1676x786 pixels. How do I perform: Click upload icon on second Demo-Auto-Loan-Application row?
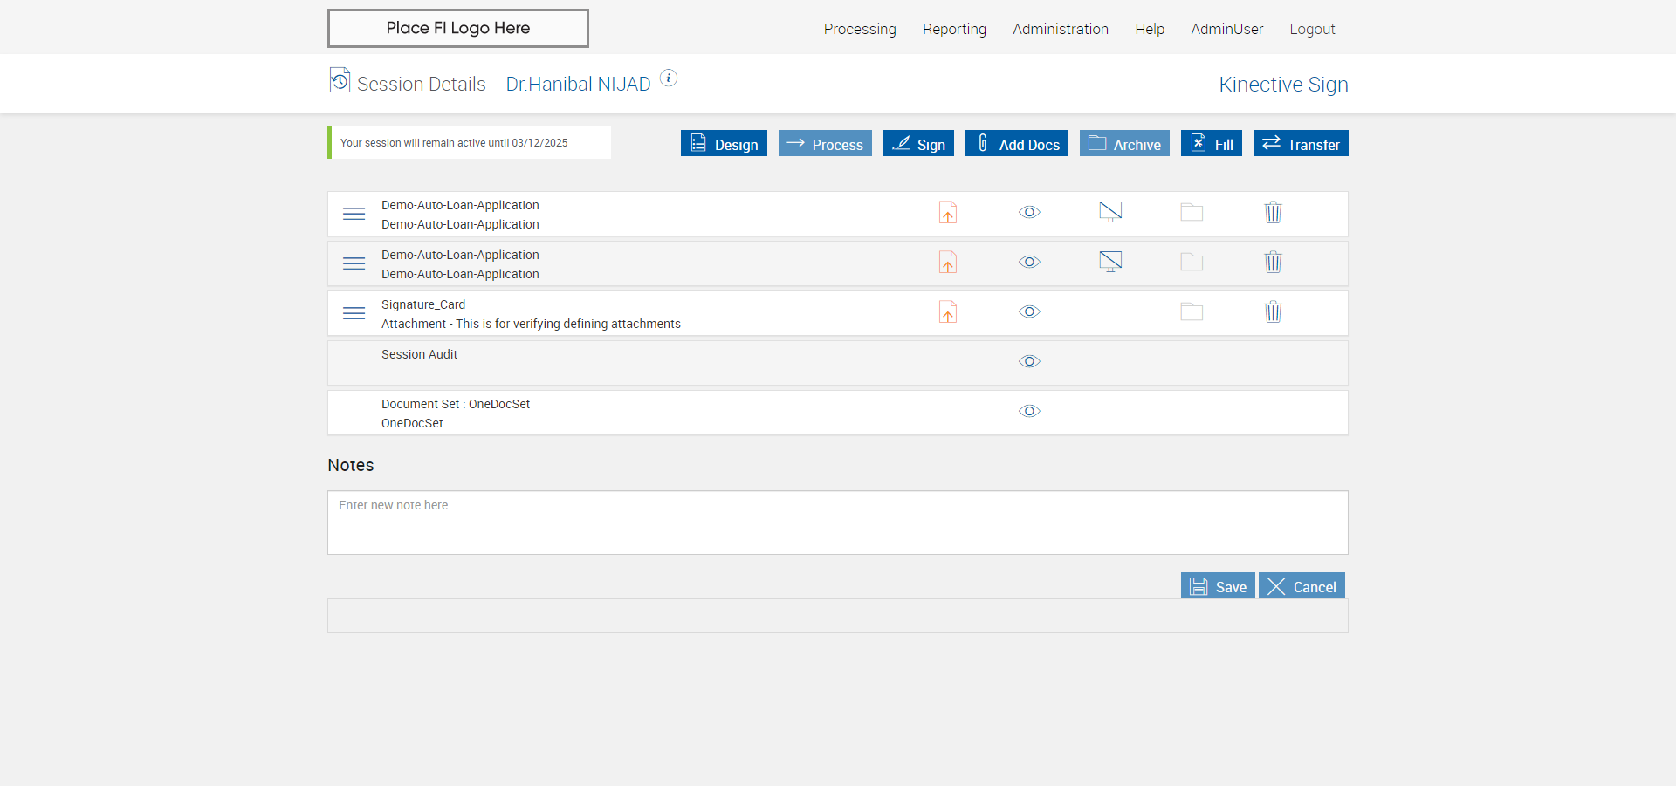[x=948, y=263]
